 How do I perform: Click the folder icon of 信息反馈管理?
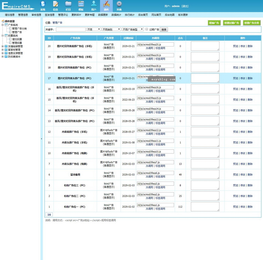coord(6,53)
